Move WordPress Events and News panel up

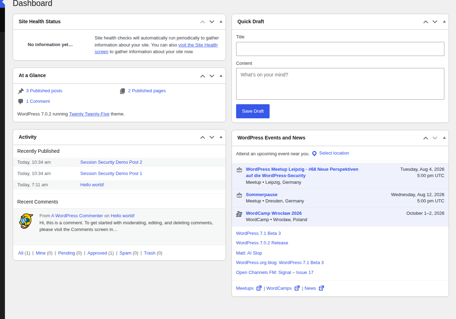(426, 138)
